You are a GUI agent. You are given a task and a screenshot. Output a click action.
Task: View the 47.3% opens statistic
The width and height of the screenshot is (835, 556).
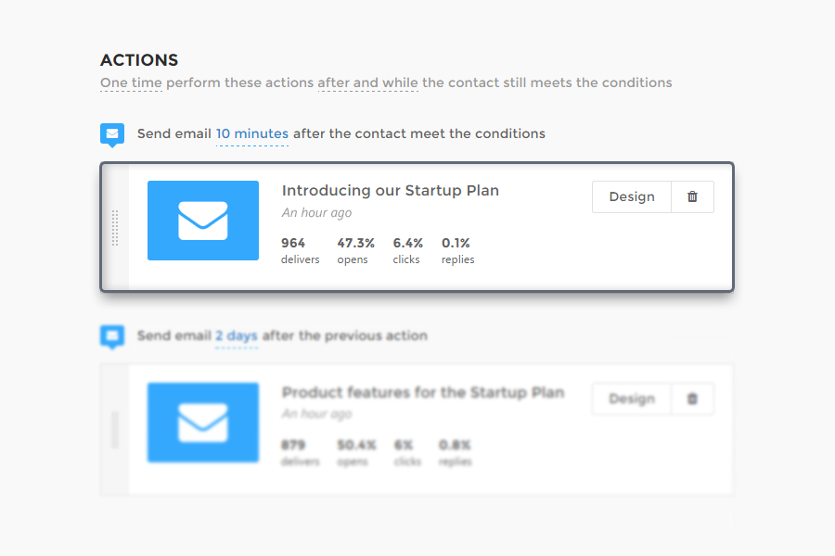coord(355,250)
